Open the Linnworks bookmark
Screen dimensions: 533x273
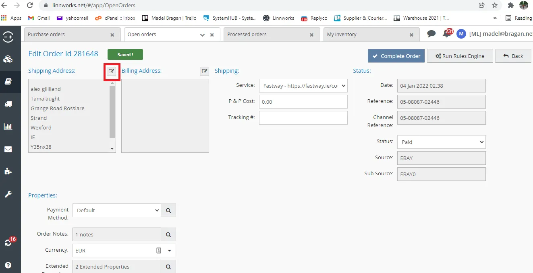pos(279,18)
